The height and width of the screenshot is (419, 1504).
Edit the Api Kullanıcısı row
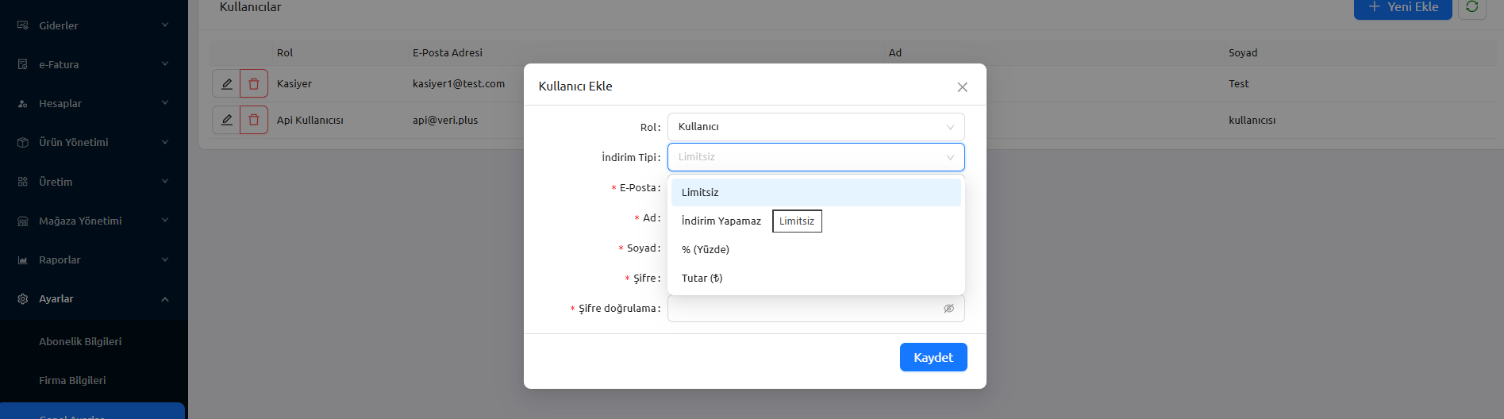click(226, 120)
